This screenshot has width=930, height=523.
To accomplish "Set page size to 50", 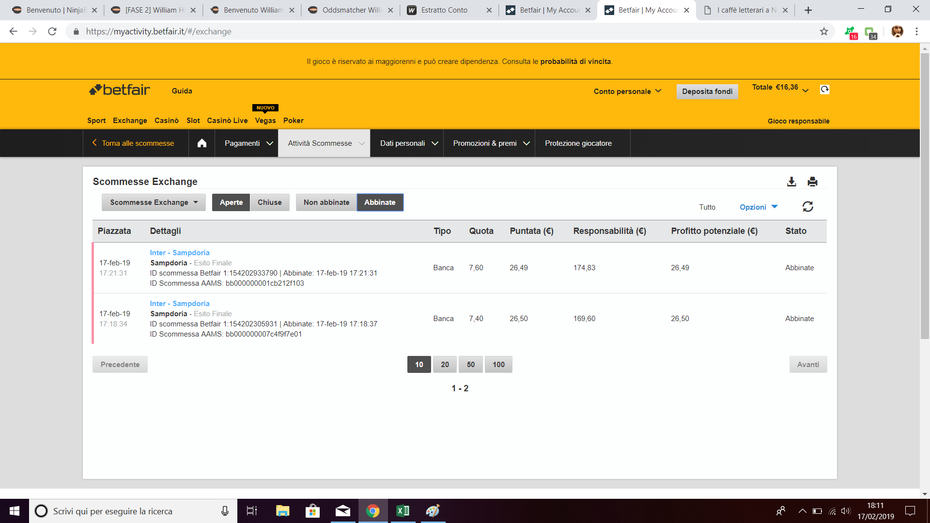I will point(471,365).
